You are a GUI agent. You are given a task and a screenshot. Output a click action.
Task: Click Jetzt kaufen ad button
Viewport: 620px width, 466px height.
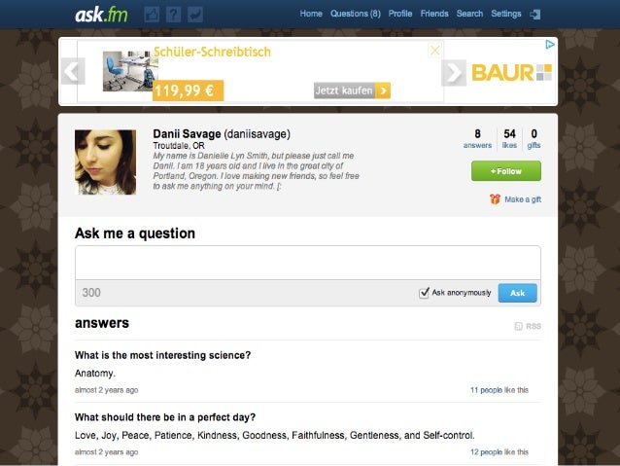tap(352, 90)
